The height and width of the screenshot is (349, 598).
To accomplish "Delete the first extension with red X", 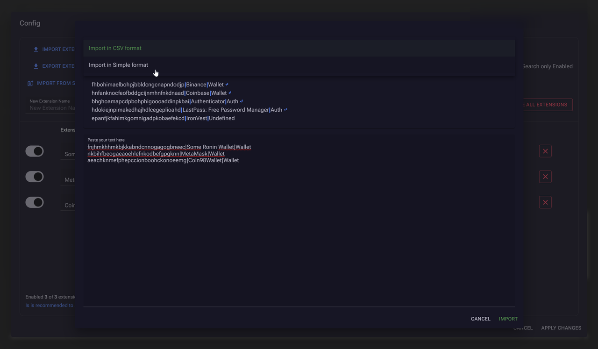I will (545, 151).
